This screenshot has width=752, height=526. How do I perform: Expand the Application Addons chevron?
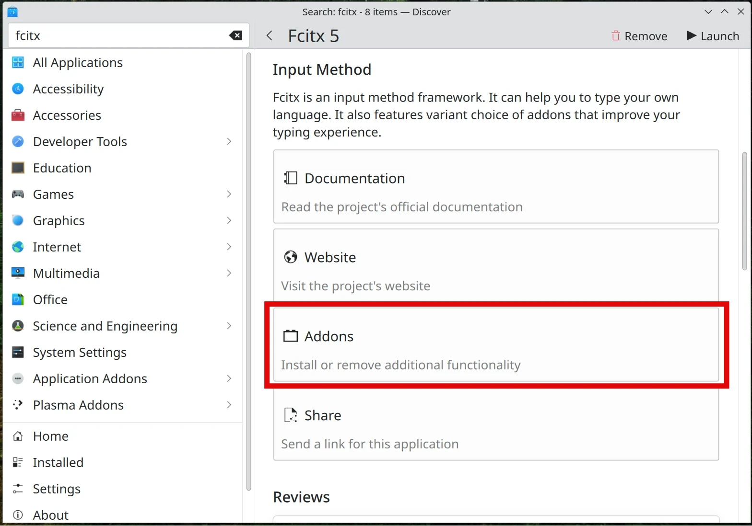229,378
